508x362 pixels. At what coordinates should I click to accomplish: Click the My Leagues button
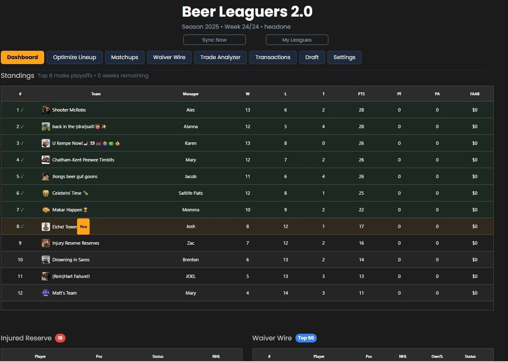click(297, 40)
